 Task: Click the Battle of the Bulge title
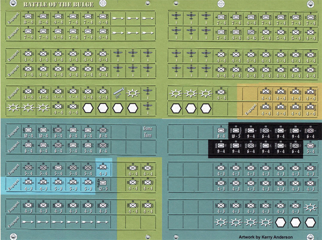tap(58, 4)
